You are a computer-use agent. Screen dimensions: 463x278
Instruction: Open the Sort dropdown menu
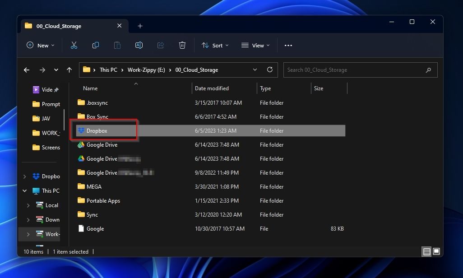click(x=215, y=45)
